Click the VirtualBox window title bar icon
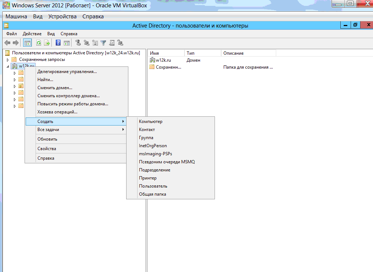Viewport: 373px width, 272px height. click(6, 5)
